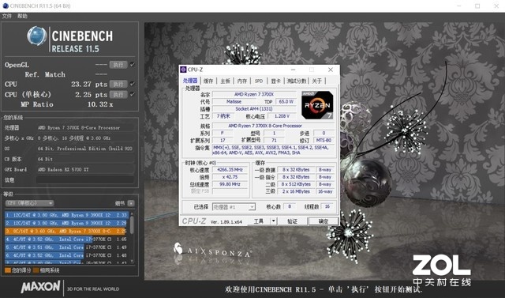This screenshot has height=298, width=505.
Task: Open the CPU (单核心) ranking dropdown
Action: tap(29, 203)
